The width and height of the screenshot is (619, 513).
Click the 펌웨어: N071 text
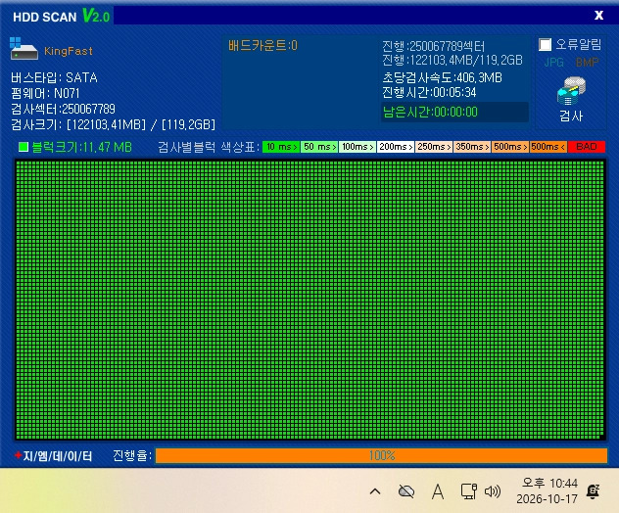[45, 94]
